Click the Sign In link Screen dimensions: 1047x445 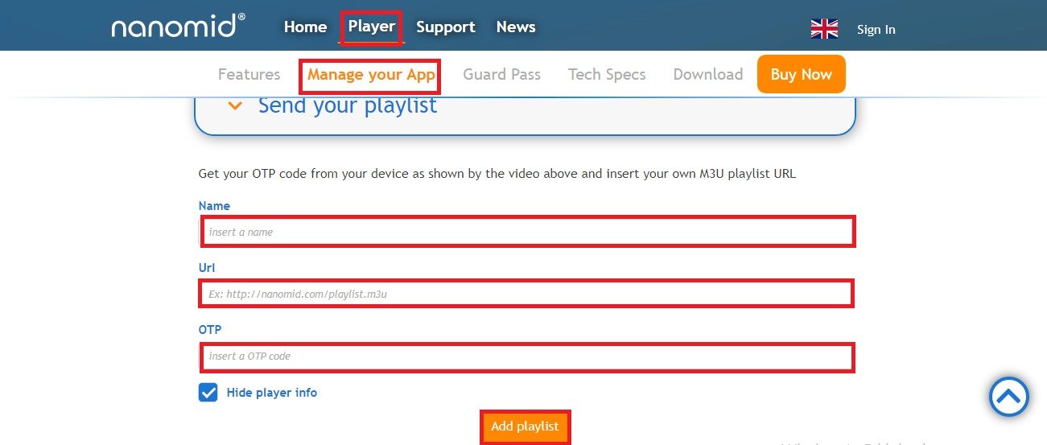[x=876, y=30]
